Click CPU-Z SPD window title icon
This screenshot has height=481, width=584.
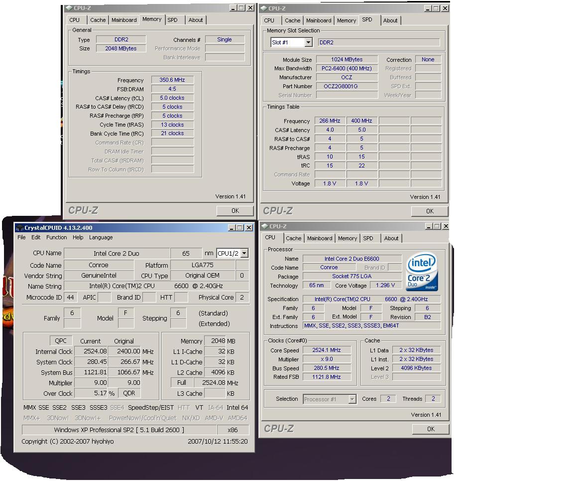pos(263,8)
